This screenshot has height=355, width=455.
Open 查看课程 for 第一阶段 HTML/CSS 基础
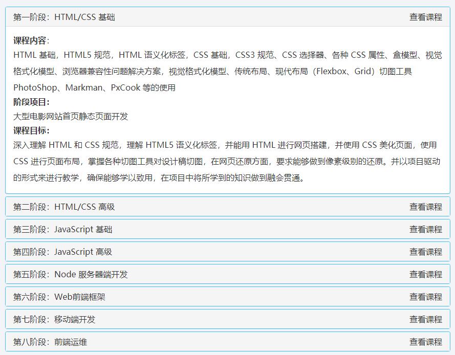pyautogui.click(x=426, y=17)
